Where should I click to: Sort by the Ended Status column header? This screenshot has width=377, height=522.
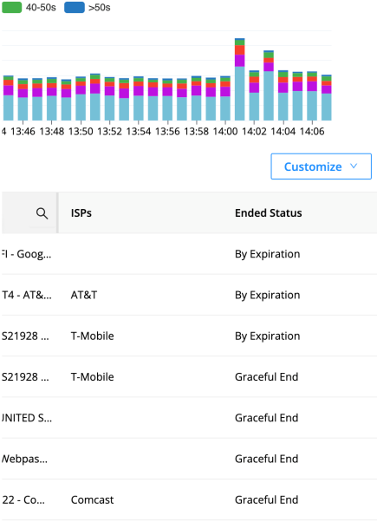(268, 213)
